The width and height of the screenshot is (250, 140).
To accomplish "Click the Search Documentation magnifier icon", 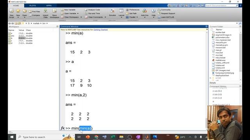I will [237, 5].
